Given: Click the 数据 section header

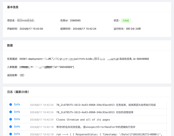Looking at the screenshot, I should pyautogui.click(x=10, y=45).
